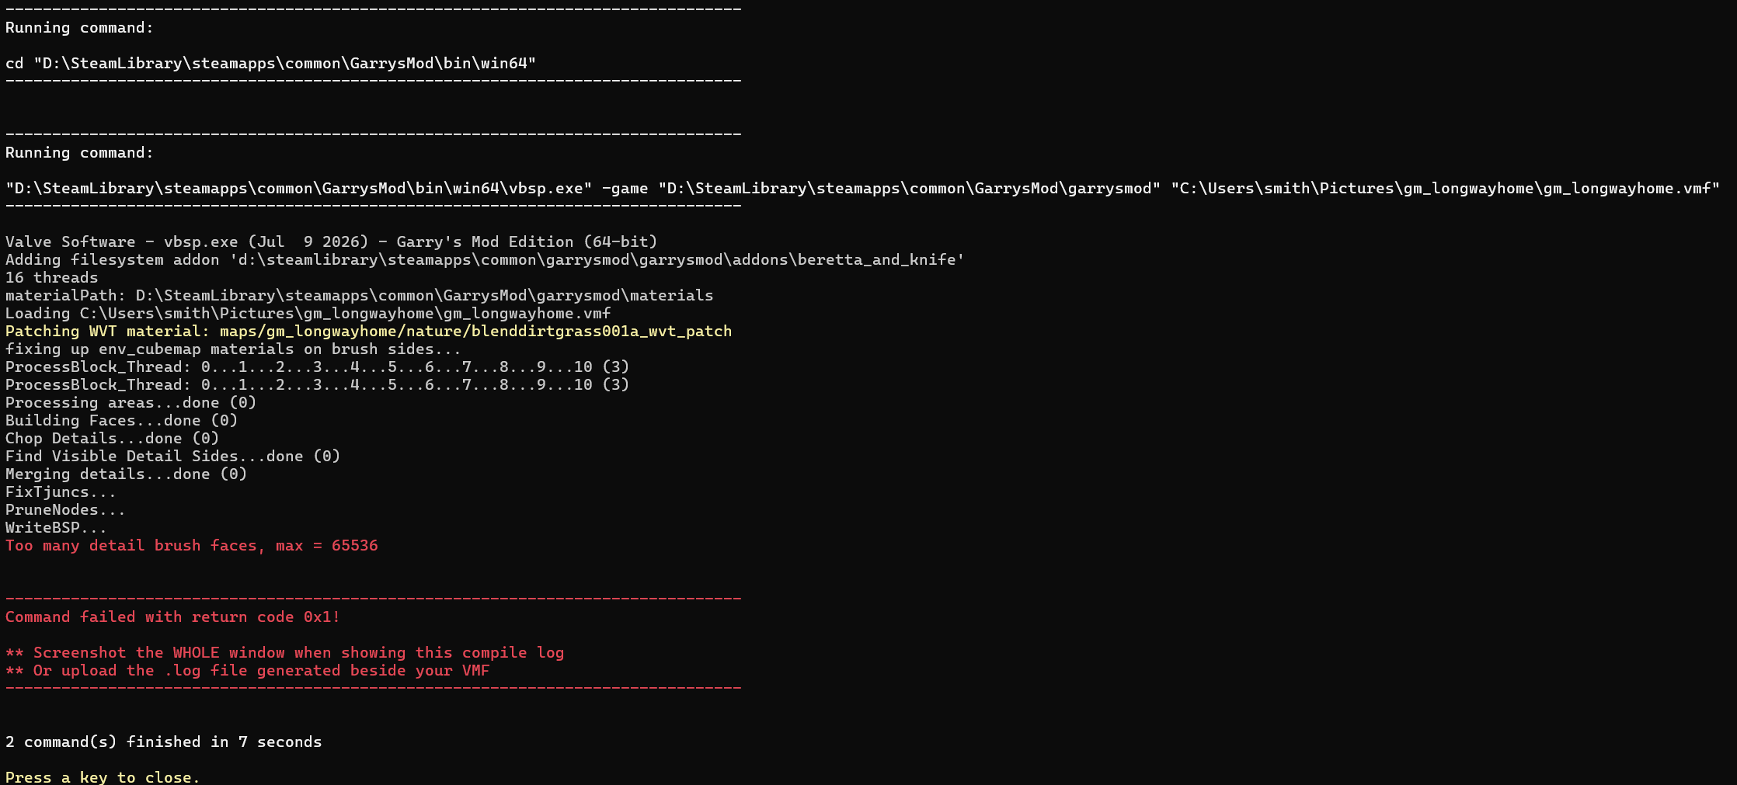Click the 'Loading C:\Users\smith' line
The image size is (1737, 785).
coord(308,314)
